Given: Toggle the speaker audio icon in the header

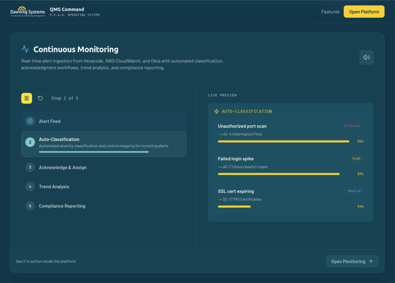Looking at the screenshot, I should (x=366, y=57).
